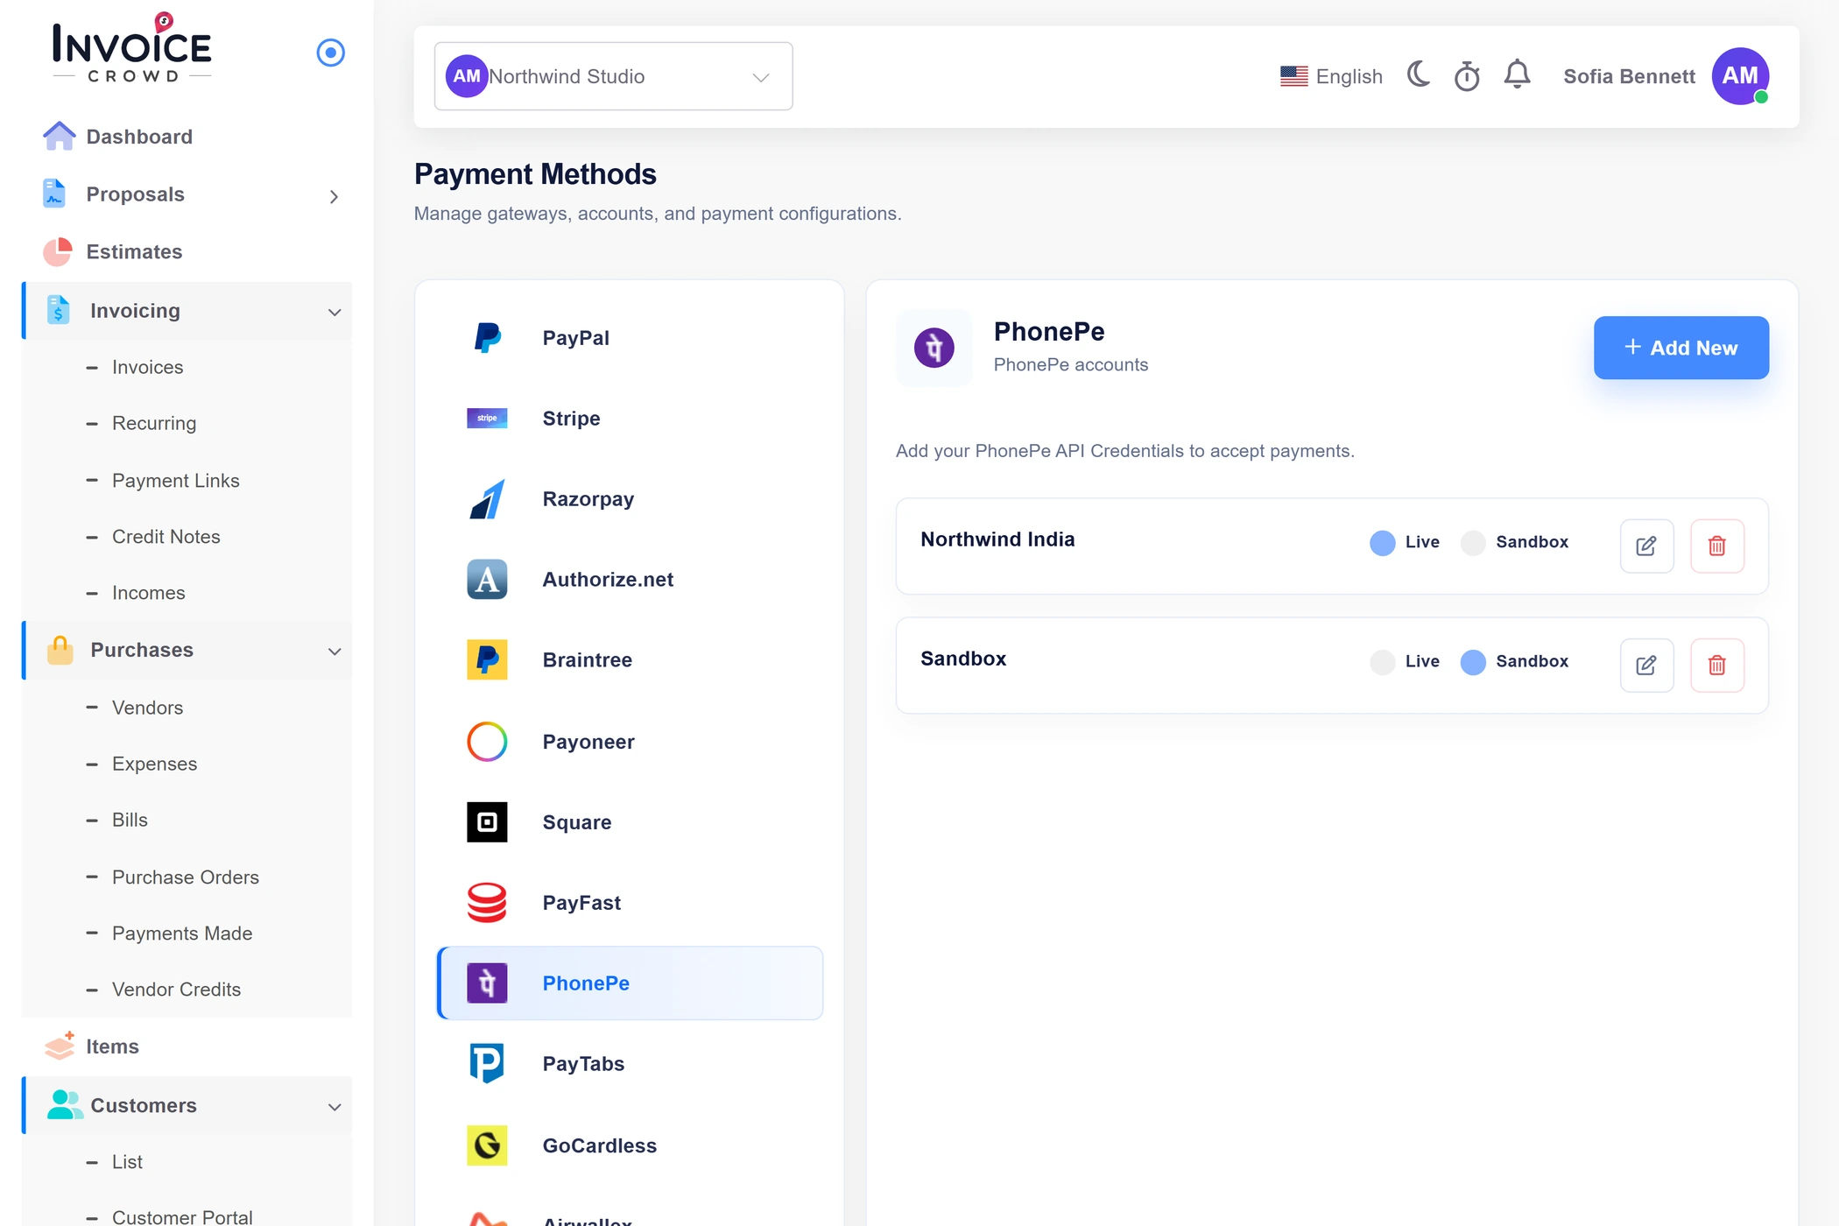Click the Northwind India account name
The height and width of the screenshot is (1226, 1839).
[997, 539]
